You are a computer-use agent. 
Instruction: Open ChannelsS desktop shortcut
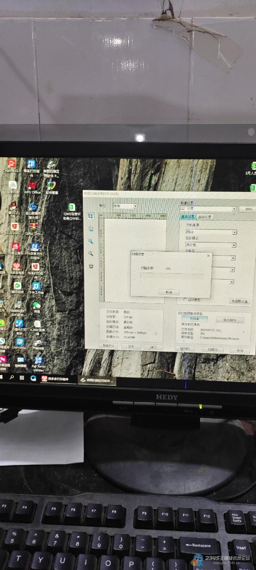click(11, 166)
